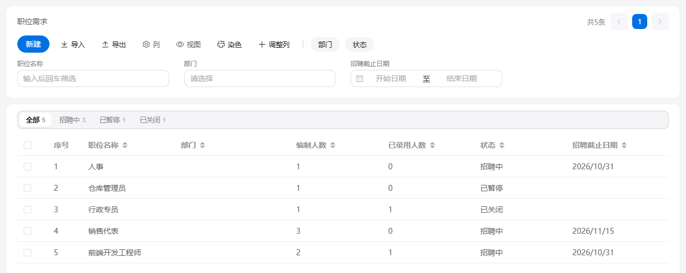The image size is (686, 273).
Task: Check the checkbox for row 行政专员
Action: point(27,210)
